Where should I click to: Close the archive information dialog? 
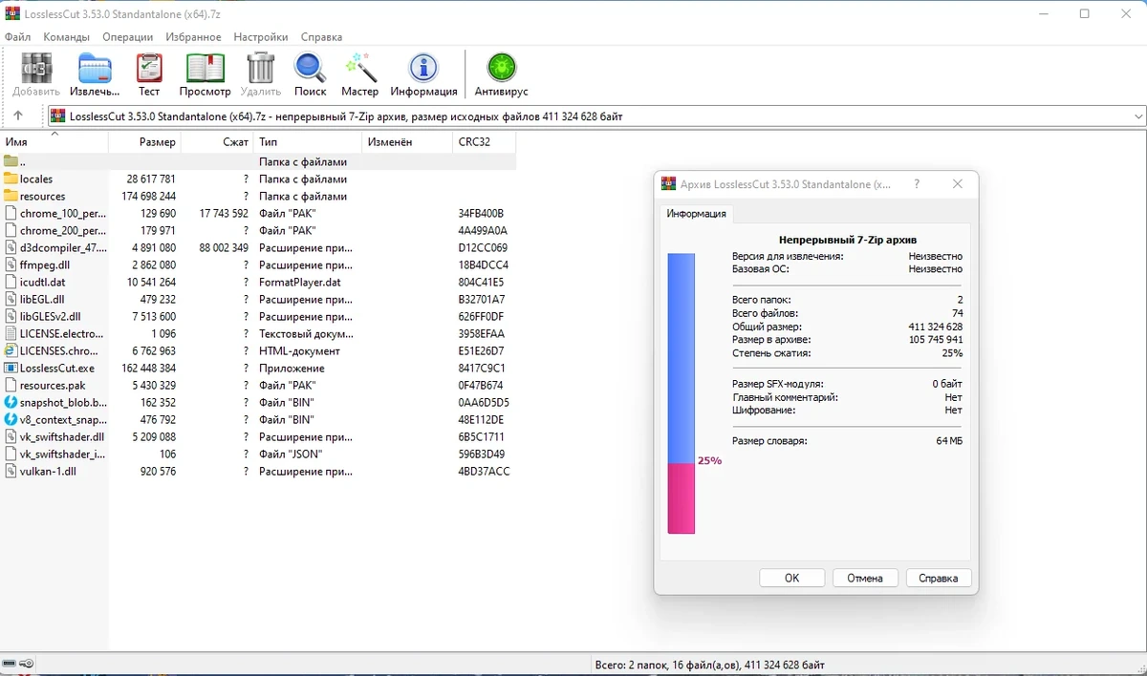[x=959, y=183]
